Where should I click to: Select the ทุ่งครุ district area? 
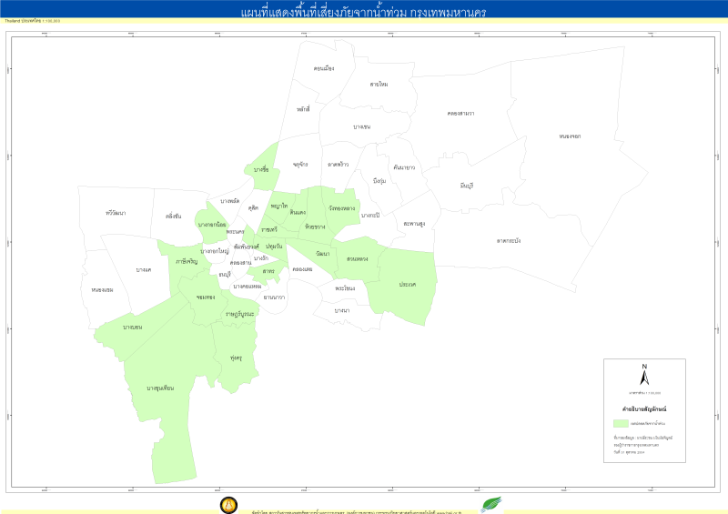point(238,358)
